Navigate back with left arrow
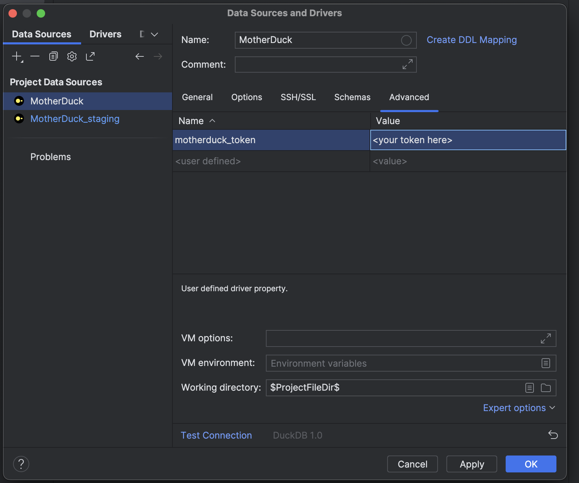 (x=140, y=56)
